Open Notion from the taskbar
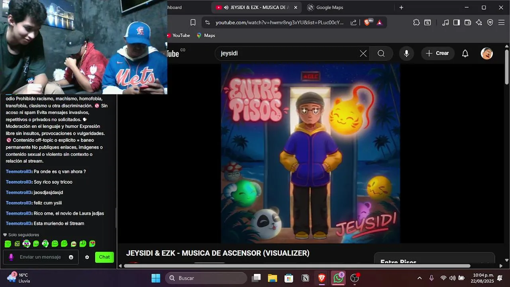 [x=306, y=278]
